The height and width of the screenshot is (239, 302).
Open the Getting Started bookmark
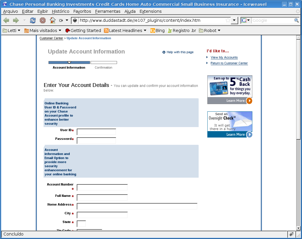[83, 31]
